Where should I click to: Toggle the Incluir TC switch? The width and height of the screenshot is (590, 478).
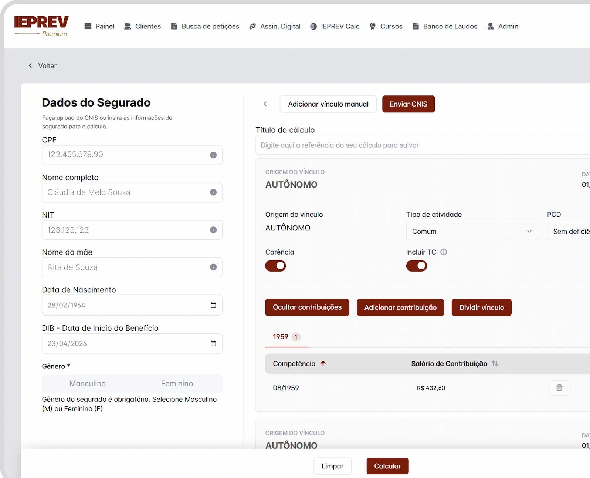coord(417,266)
